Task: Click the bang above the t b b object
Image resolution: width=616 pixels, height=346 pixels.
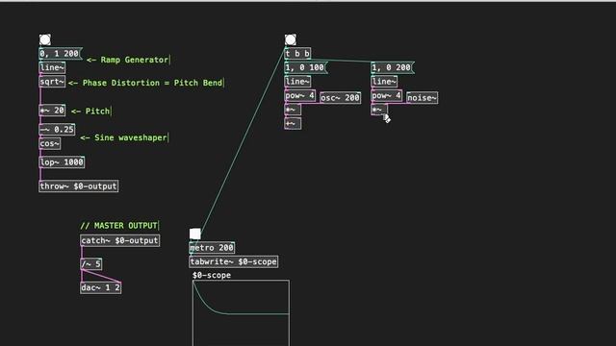Action: point(291,39)
